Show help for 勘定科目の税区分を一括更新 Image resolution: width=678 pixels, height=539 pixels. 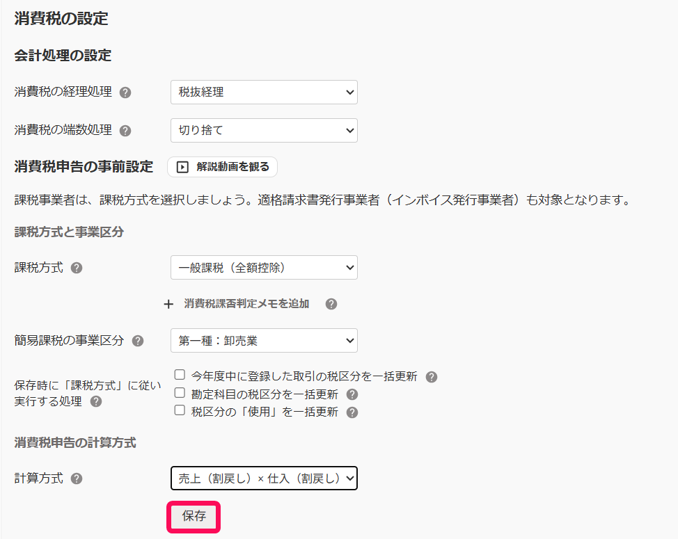tap(352, 395)
